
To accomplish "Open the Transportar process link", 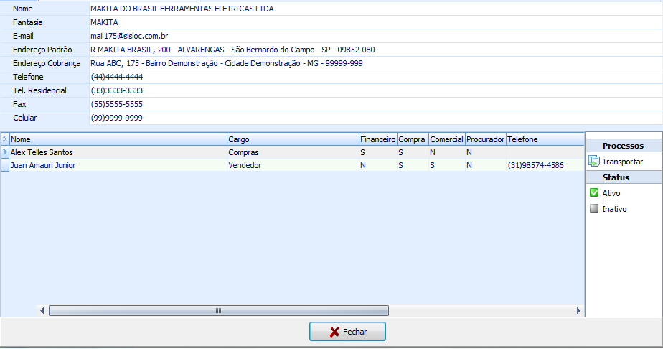I will click(622, 162).
